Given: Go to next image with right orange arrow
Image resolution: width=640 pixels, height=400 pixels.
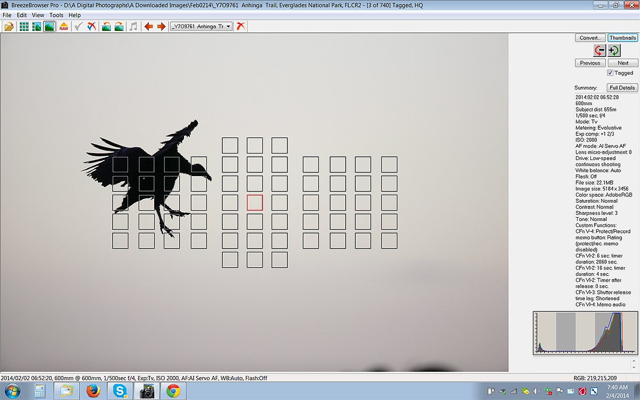Looking at the screenshot, I should pyautogui.click(x=161, y=26).
